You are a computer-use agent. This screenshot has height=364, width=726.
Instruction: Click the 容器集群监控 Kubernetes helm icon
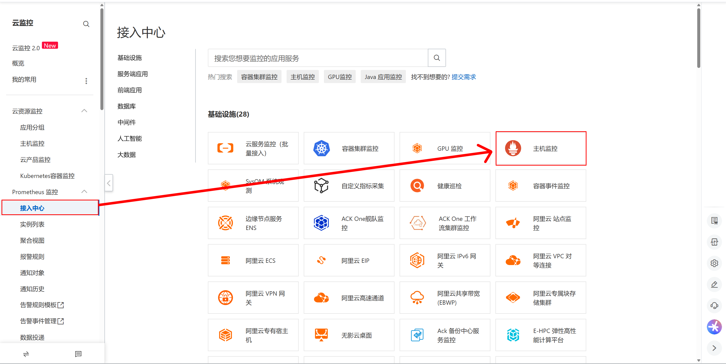[321, 148]
